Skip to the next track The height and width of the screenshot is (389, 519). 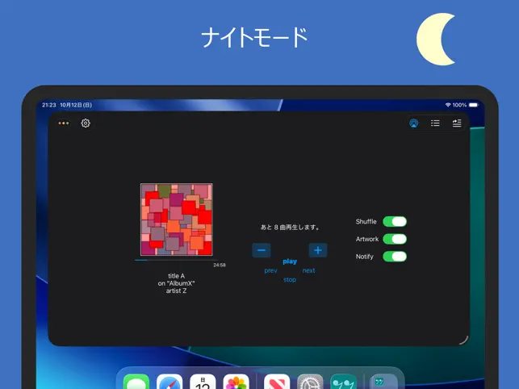(x=308, y=271)
